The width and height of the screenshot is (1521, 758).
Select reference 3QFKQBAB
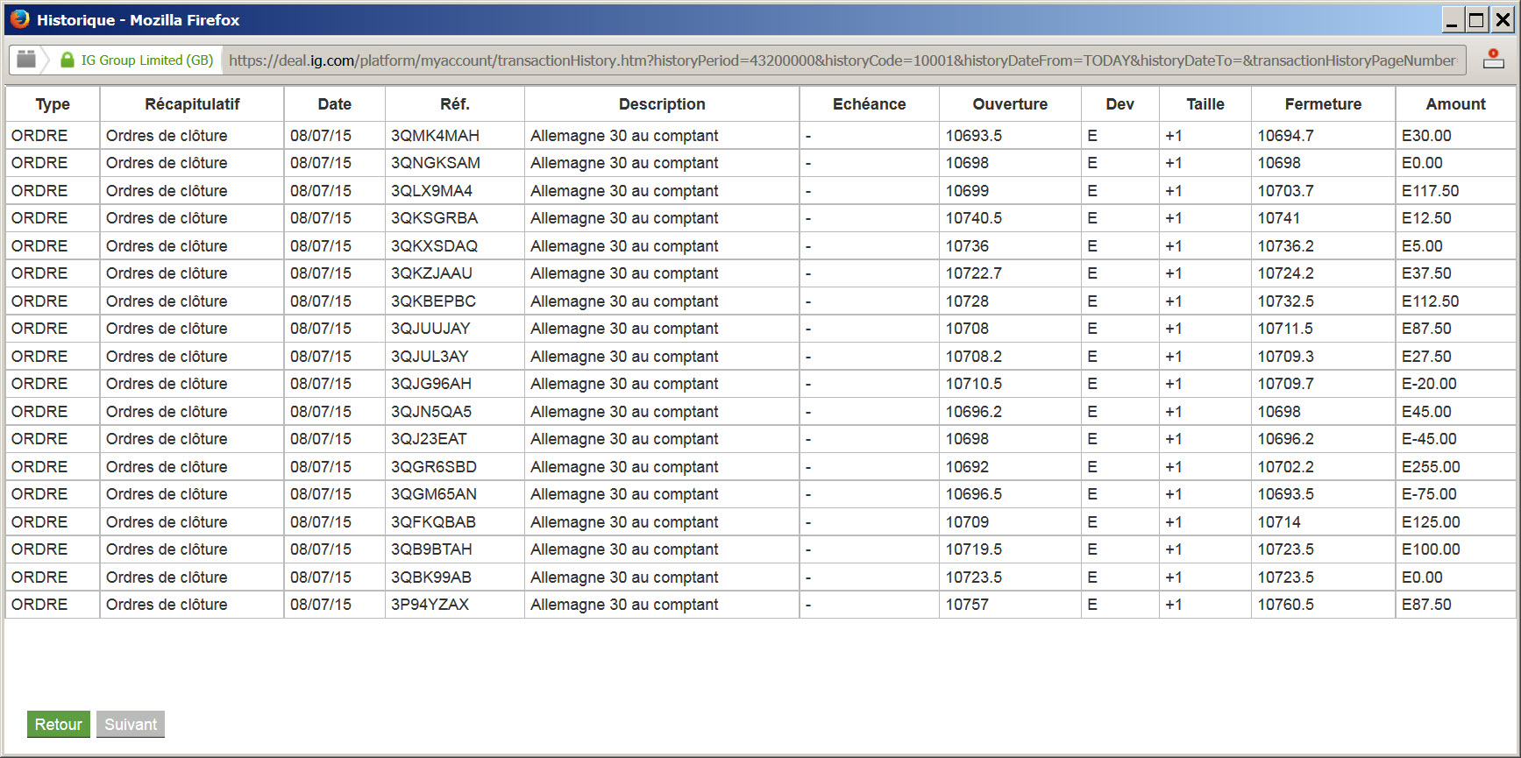tap(434, 522)
